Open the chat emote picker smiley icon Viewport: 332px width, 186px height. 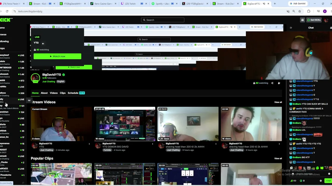click(x=329, y=174)
